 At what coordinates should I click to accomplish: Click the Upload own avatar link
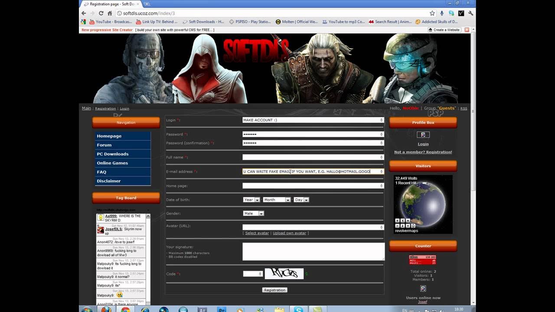pos(290,233)
